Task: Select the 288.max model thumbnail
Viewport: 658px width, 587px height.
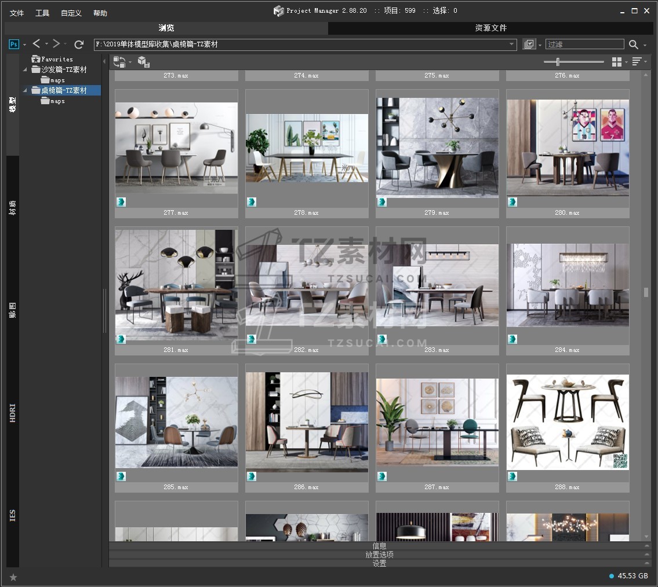Action: point(568,421)
